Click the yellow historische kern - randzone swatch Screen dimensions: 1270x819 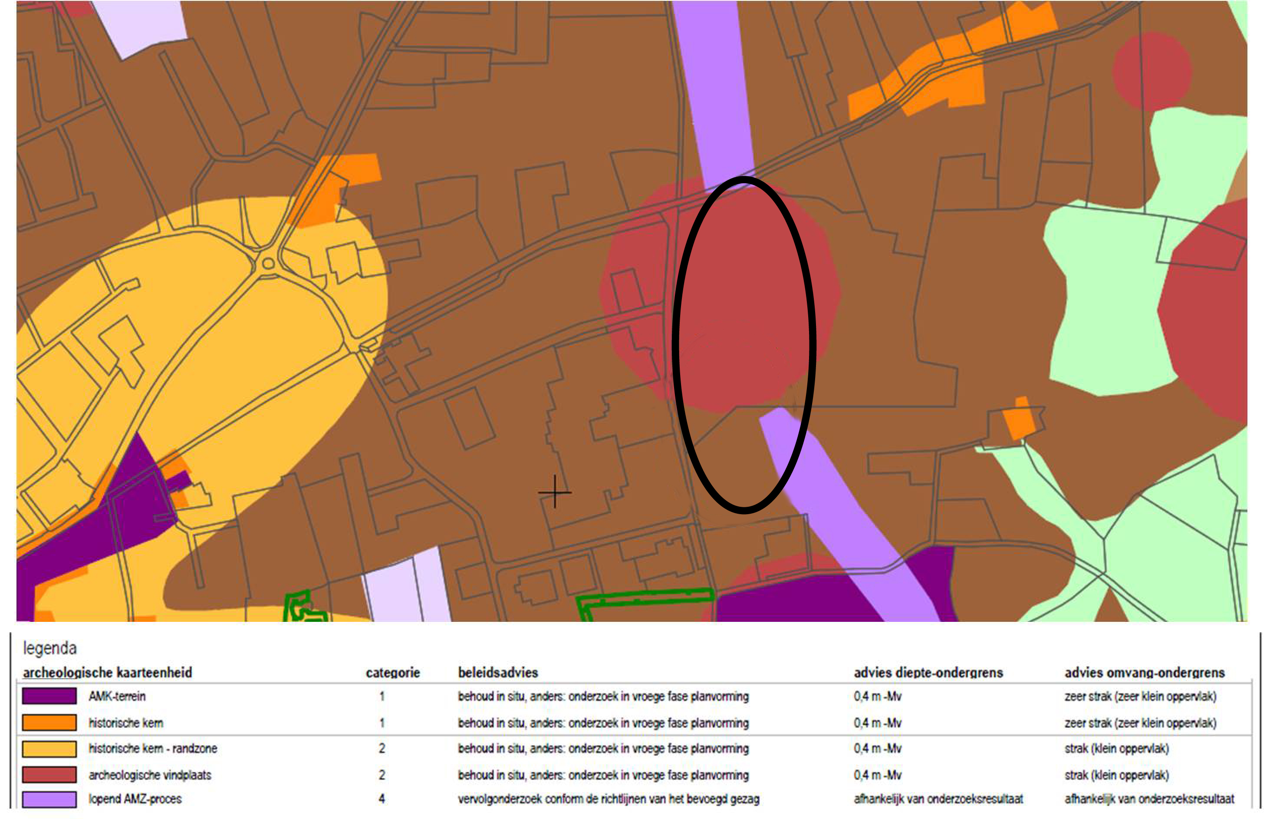(x=49, y=748)
